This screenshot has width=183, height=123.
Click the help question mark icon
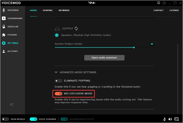pyautogui.click(x=164, y=3)
